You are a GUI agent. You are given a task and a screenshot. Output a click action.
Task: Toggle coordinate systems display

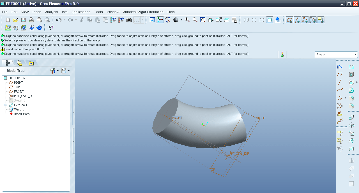point(313,20)
